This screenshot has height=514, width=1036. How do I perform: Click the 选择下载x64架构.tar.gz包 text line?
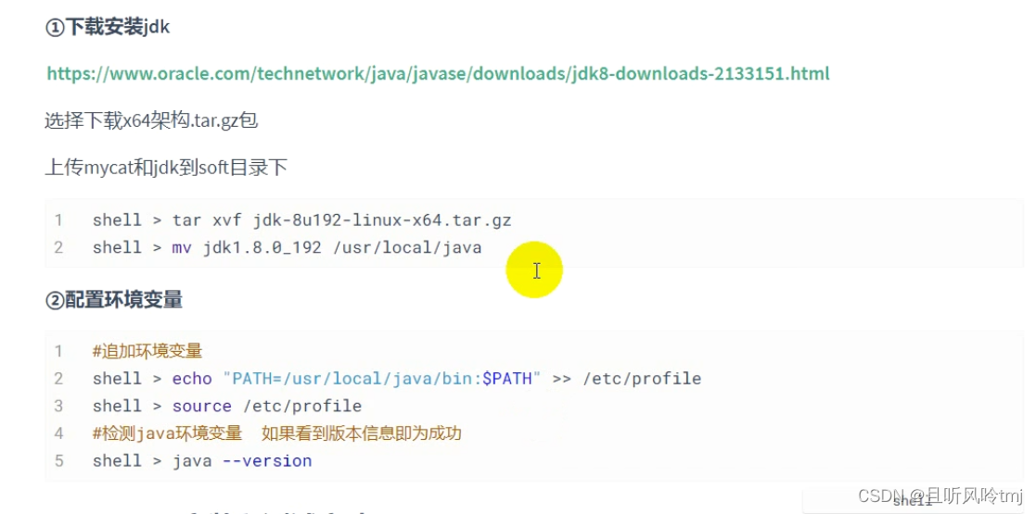click(151, 119)
